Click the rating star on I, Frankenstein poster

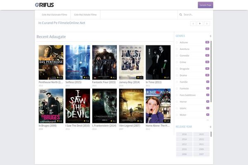(111, 121)
